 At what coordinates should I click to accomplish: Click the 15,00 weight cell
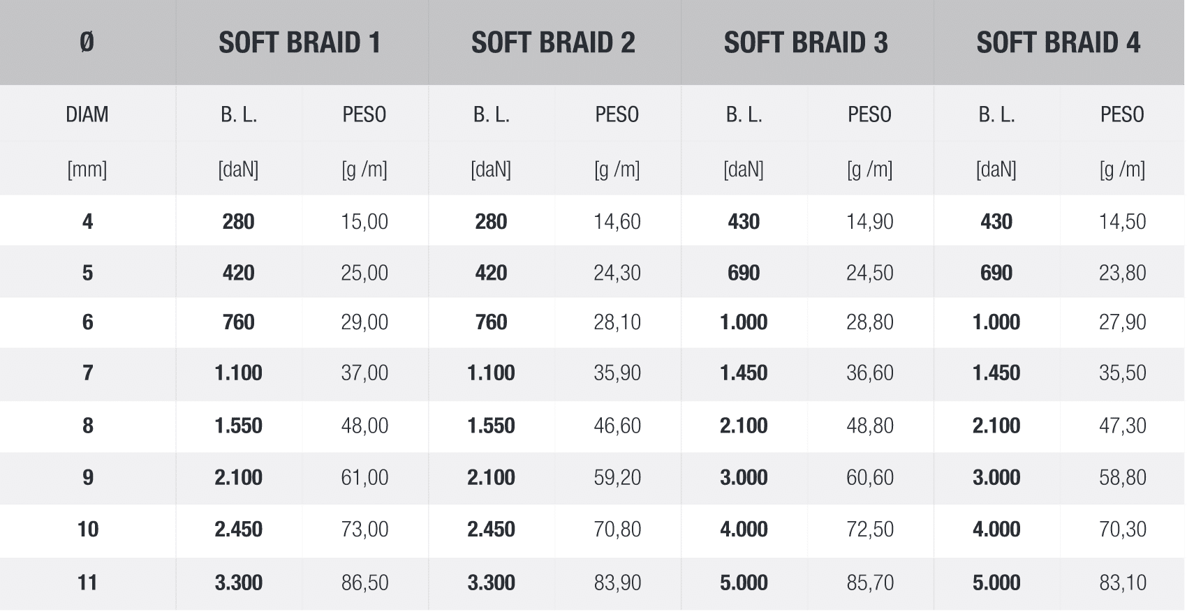coord(364,222)
